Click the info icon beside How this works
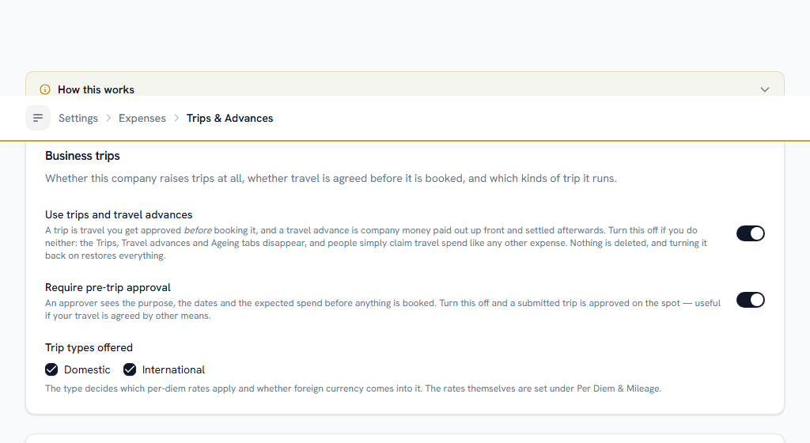The image size is (810, 443). (x=45, y=90)
